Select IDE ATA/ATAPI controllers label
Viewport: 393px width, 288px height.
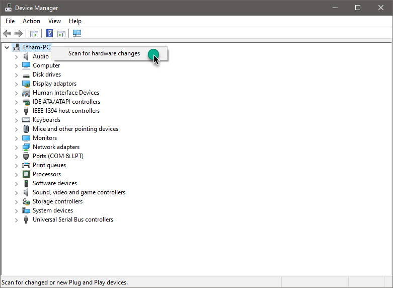click(66, 102)
